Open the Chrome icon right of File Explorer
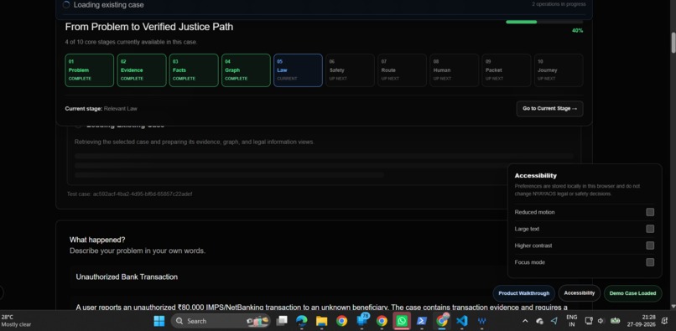 [x=342, y=321]
